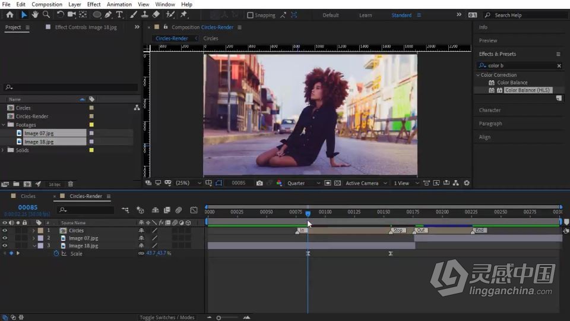Select the Camera tool
This screenshot has width=570, height=321.
(x=71, y=14)
